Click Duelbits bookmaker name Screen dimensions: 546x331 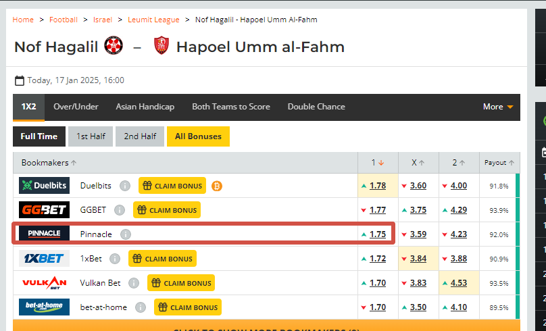(x=96, y=186)
